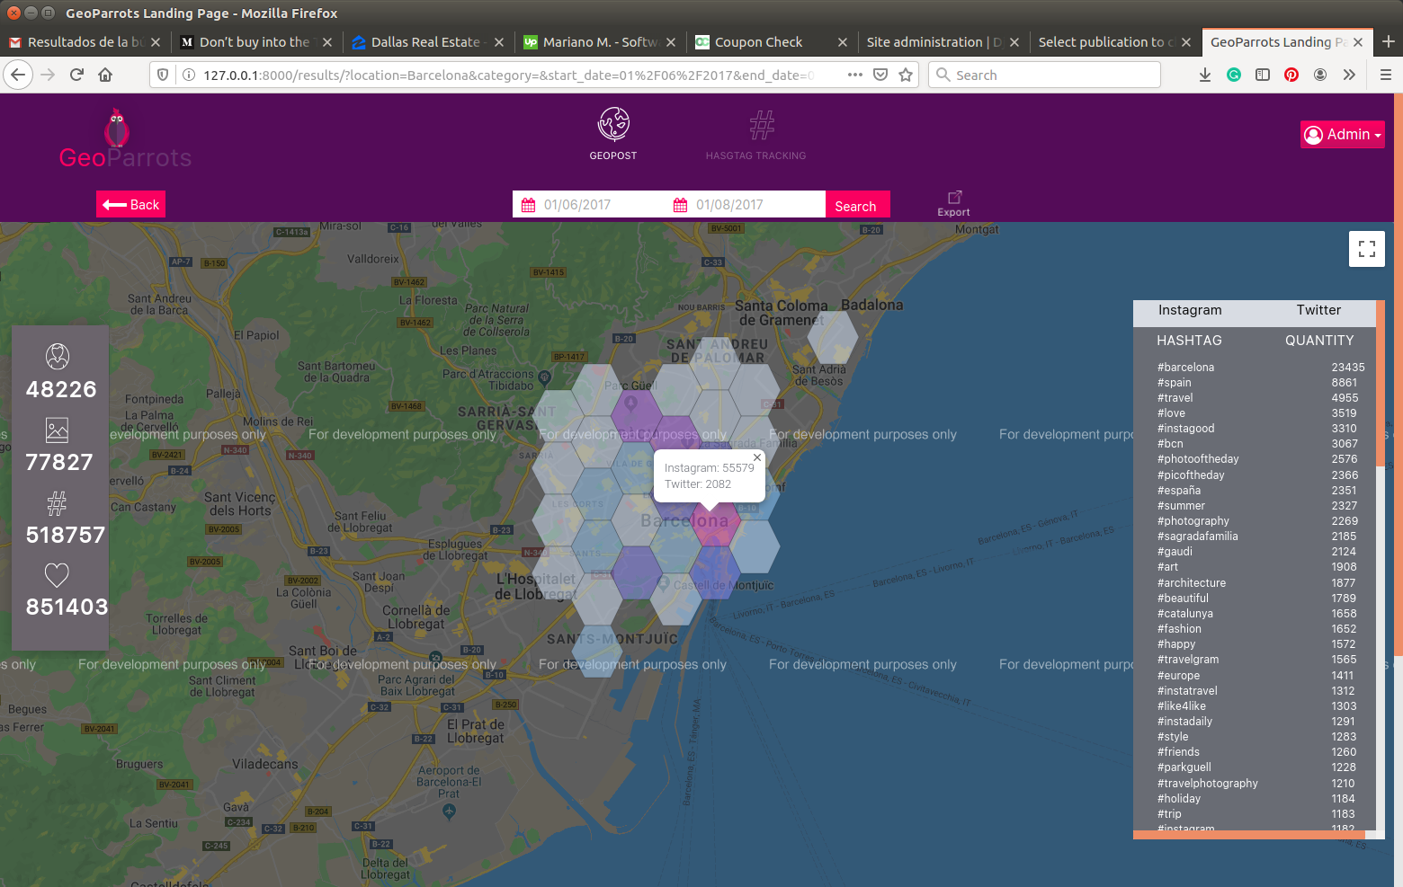Image resolution: width=1403 pixels, height=887 pixels.
Task: Toggle fullscreen map view
Action: tap(1366, 249)
